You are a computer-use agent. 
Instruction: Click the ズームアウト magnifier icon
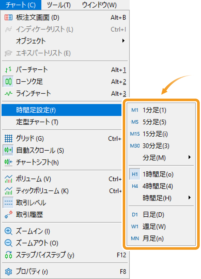[x=8, y=243]
